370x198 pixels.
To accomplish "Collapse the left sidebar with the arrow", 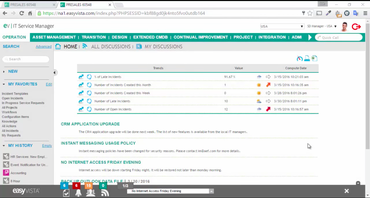I will pyautogui.click(x=55, y=73).
